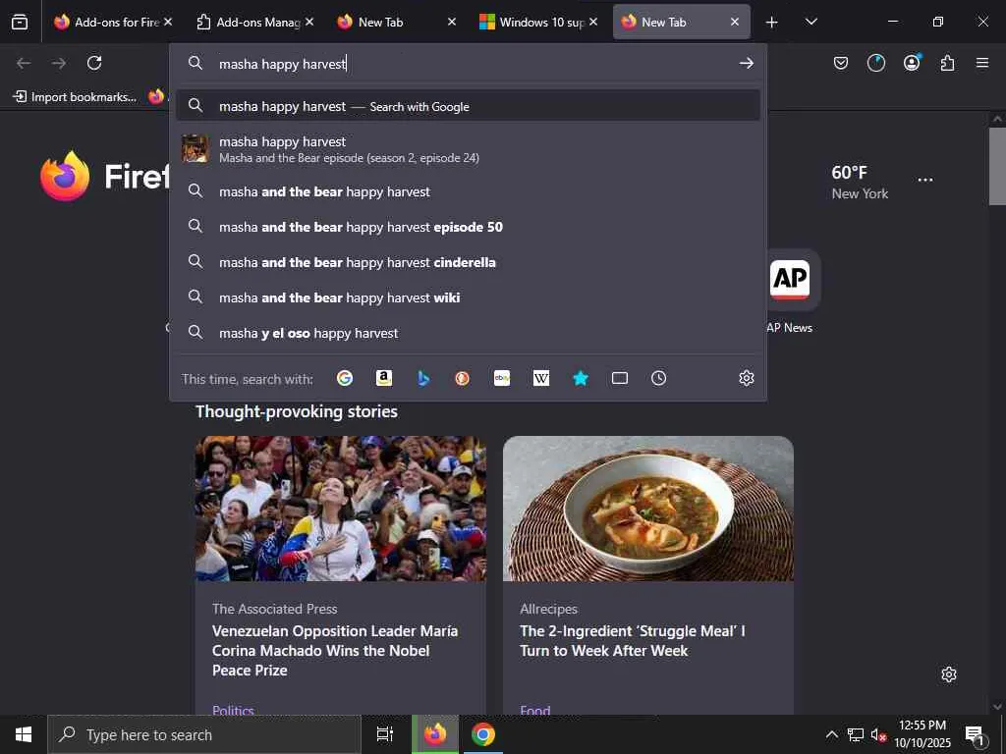The image size is (1006, 754).
Task: Close the Windows 10 support tab
Action: click(593, 22)
